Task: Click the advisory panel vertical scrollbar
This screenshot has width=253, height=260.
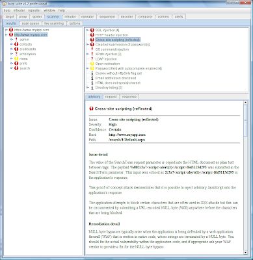Action: [x=245, y=177]
